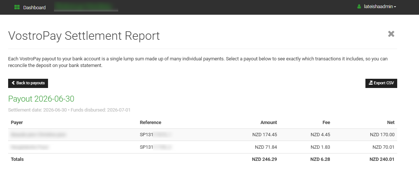The width and height of the screenshot is (419, 180).
Task: Open the Dashboard menu item
Action: point(34,7)
